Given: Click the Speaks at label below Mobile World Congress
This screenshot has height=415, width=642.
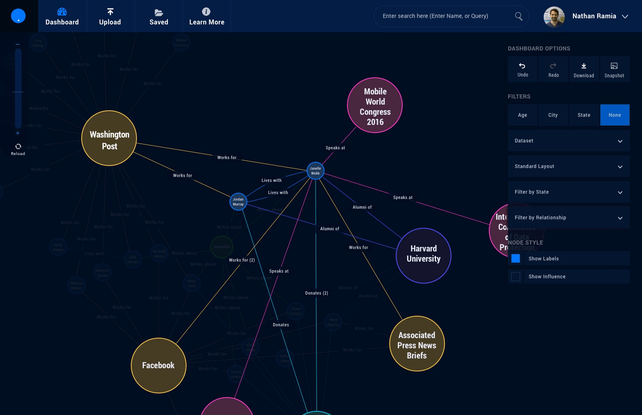Looking at the screenshot, I should (x=335, y=148).
